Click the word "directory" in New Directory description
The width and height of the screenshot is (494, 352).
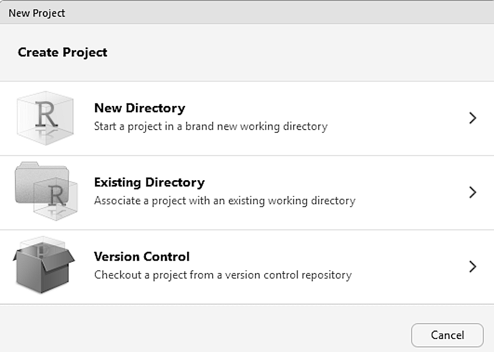coord(304,126)
